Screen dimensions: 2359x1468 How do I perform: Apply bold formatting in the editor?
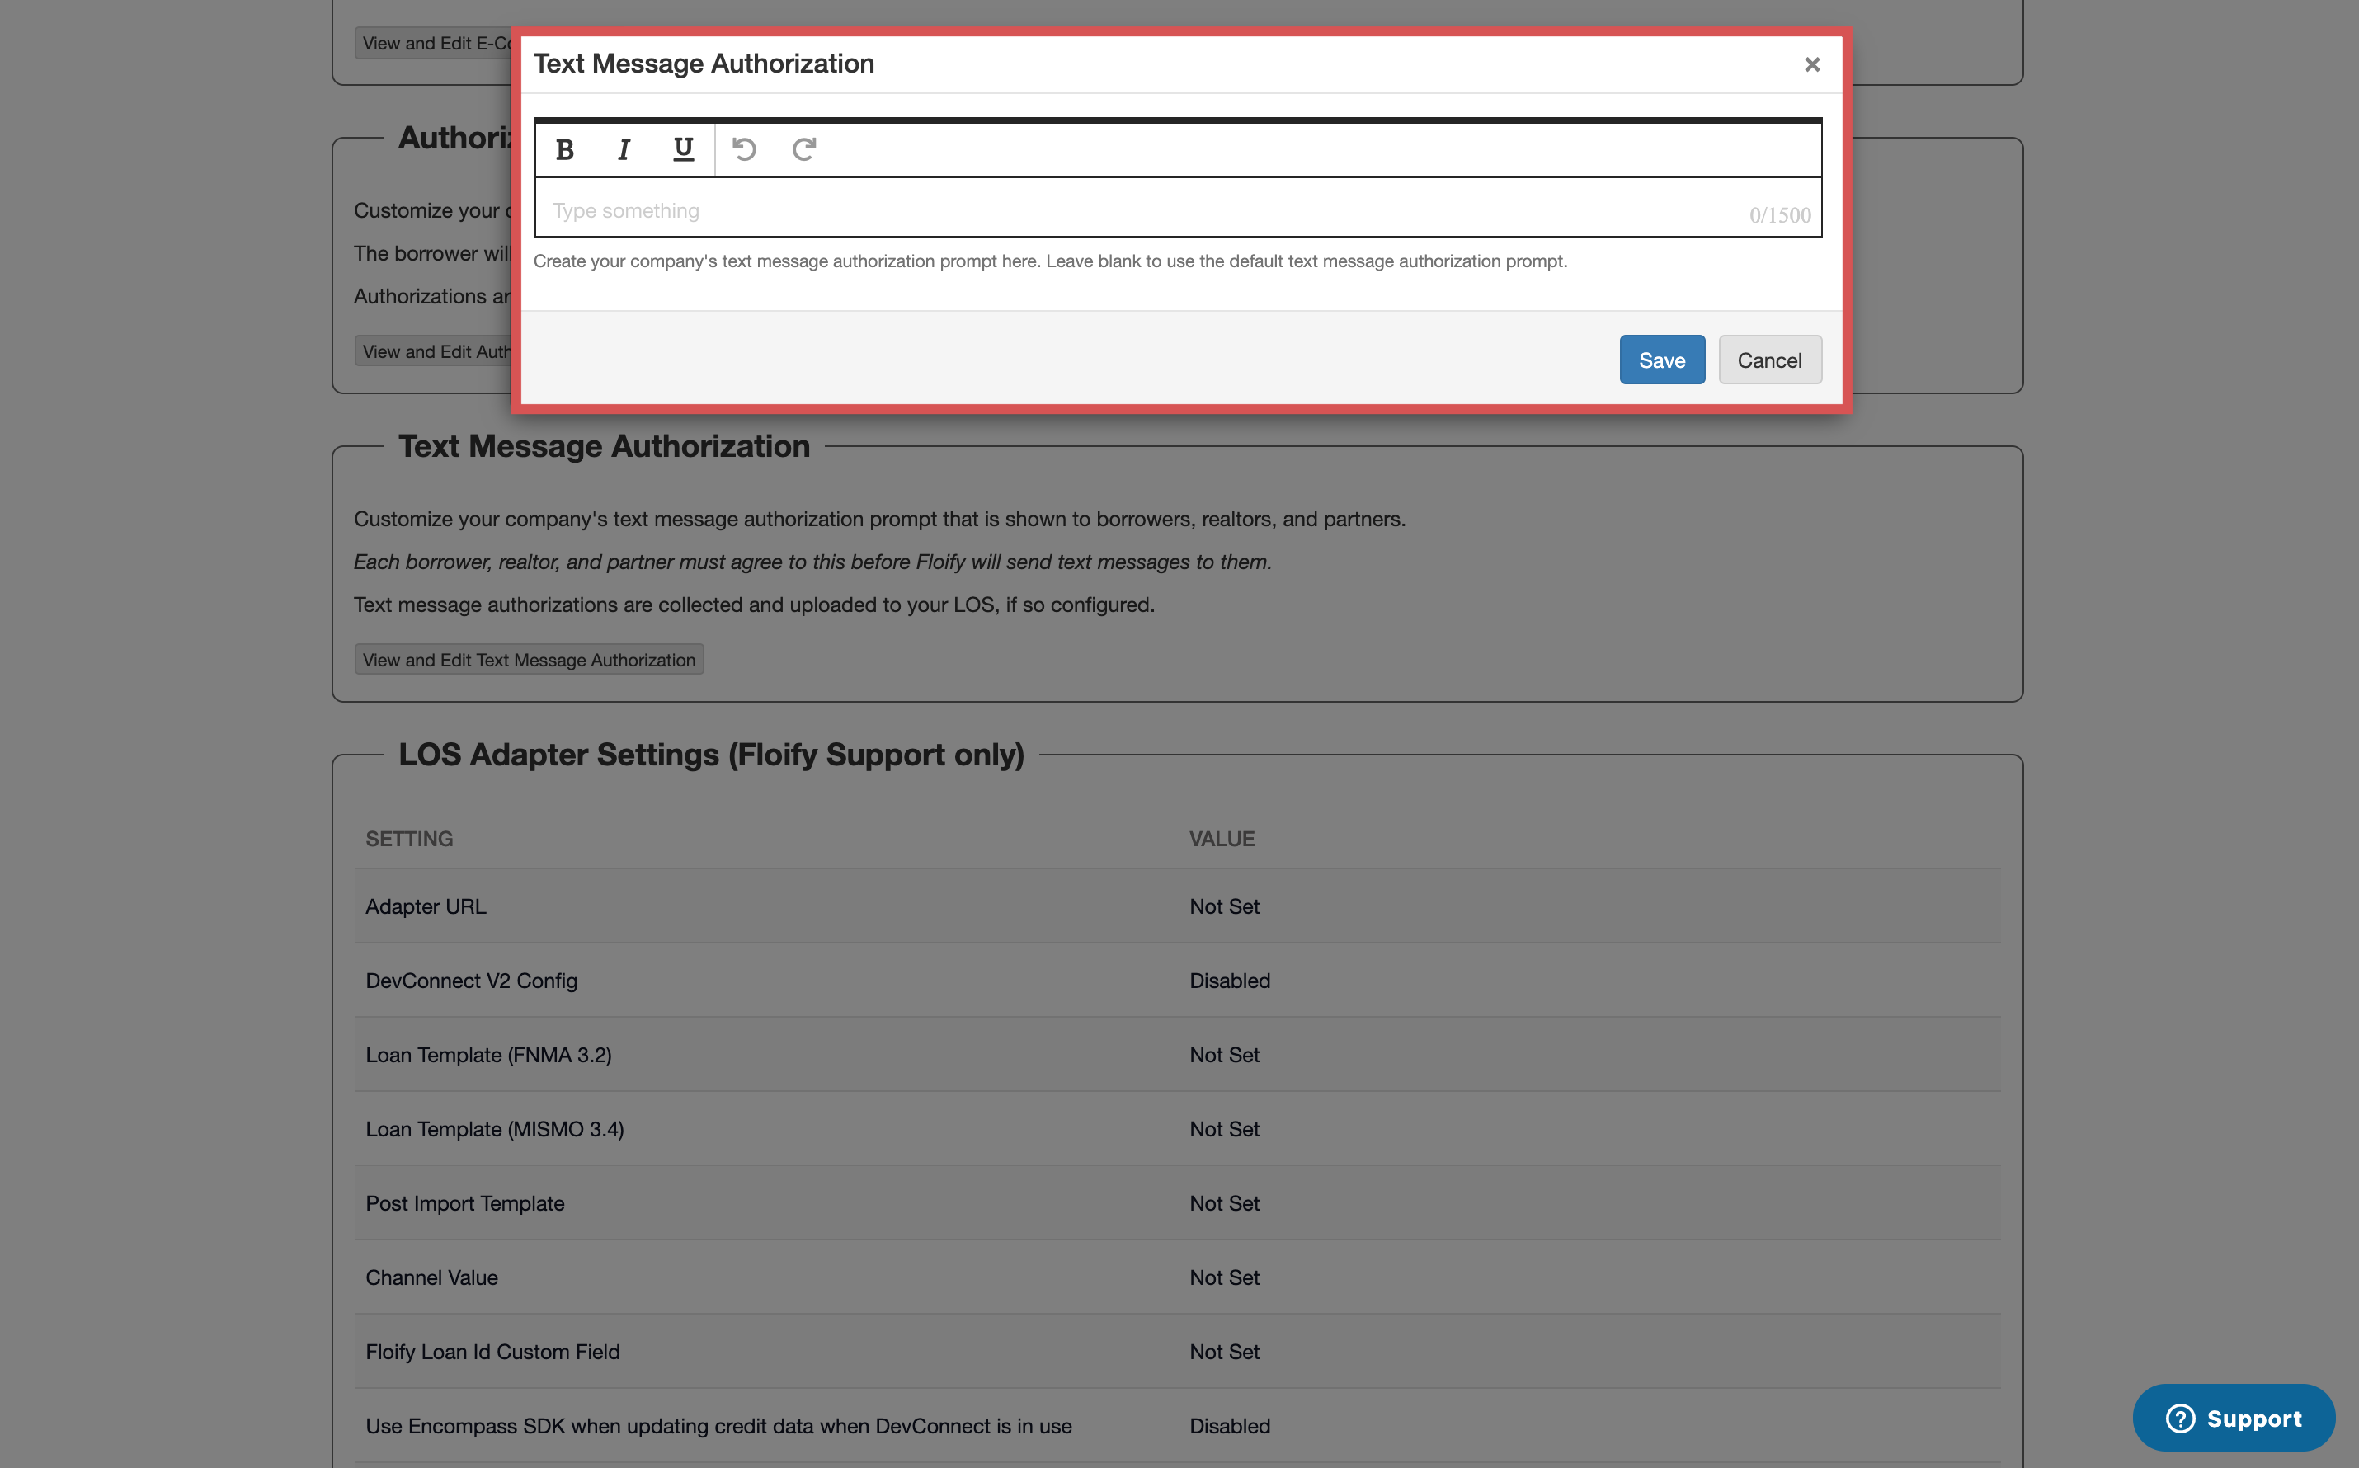pyautogui.click(x=565, y=148)
